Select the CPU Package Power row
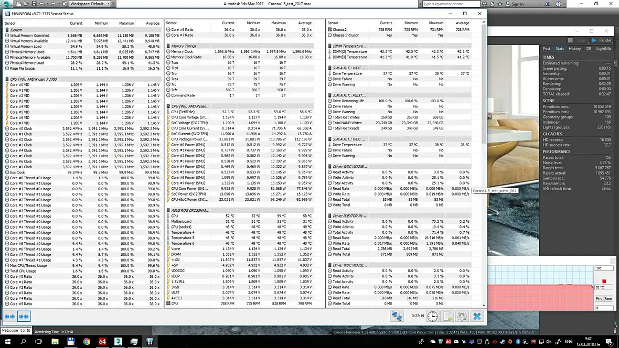Screen dimensions: 619x348 (x=240, y=139)
